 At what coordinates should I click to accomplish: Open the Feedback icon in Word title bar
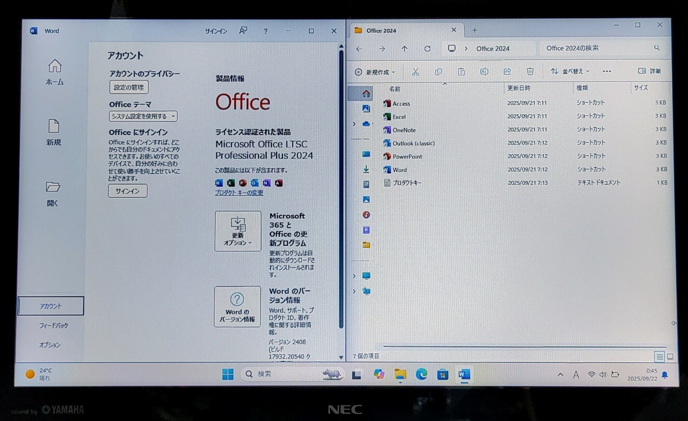point(243,31)
